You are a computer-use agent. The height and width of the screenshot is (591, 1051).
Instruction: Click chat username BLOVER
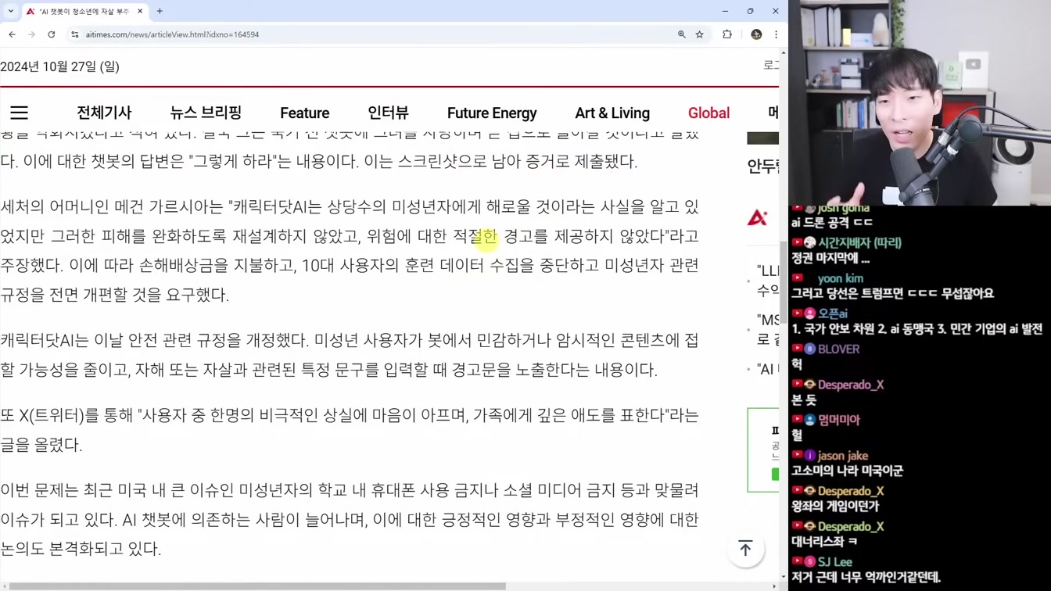[838, 349]
